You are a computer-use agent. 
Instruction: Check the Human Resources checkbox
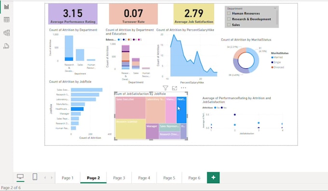229,13
